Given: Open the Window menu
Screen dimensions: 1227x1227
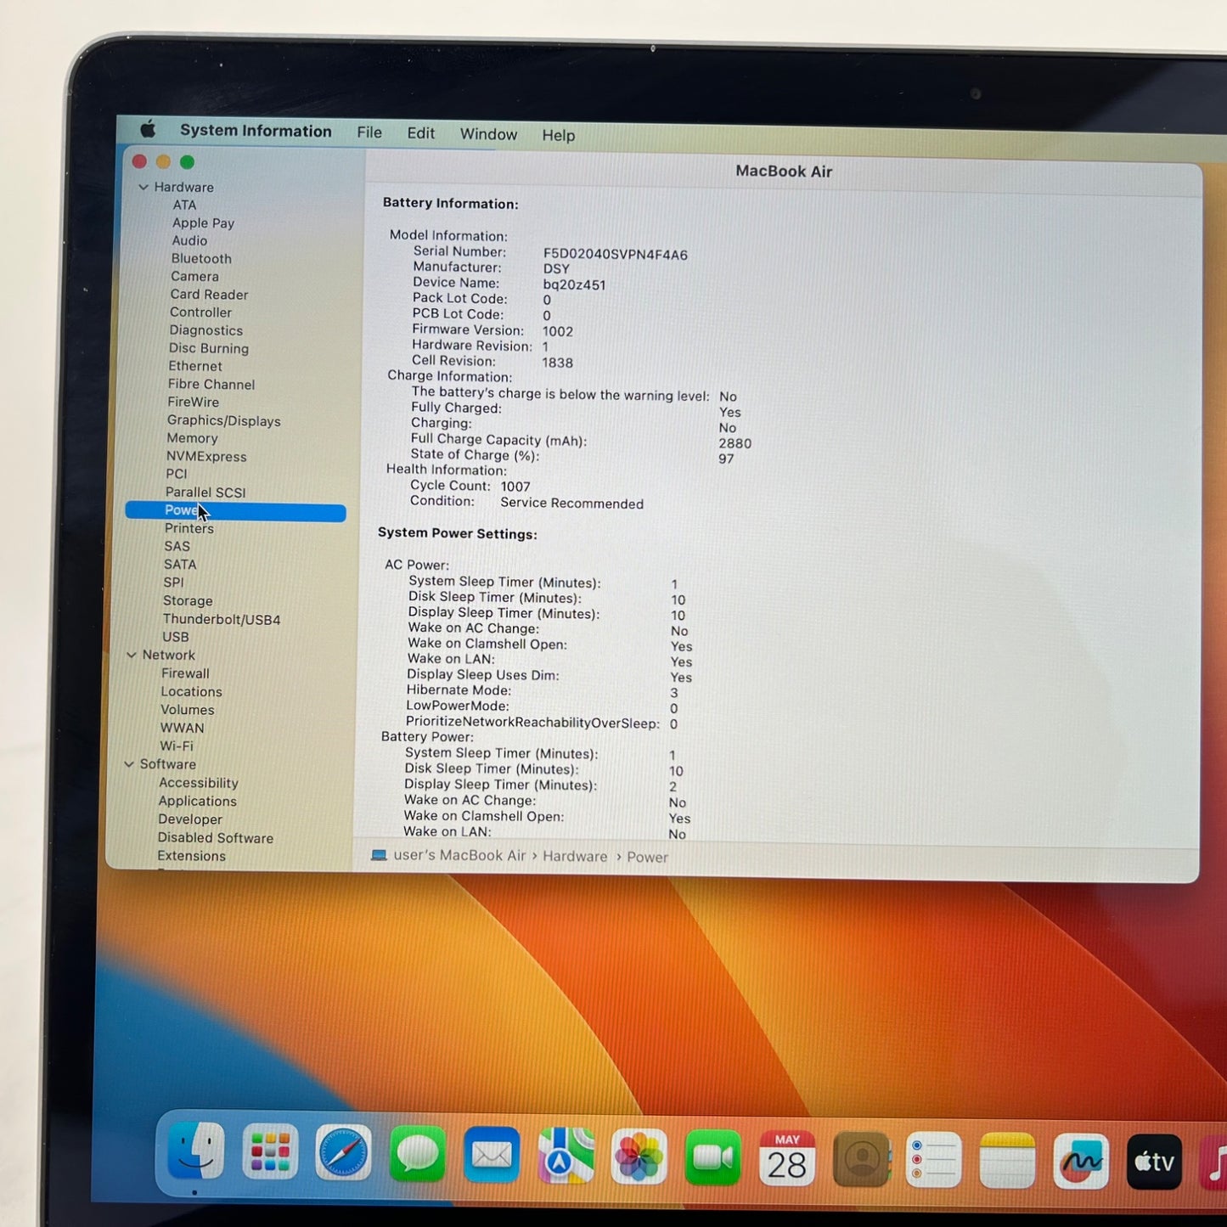Looking at the screenshot, I should 488,134.
